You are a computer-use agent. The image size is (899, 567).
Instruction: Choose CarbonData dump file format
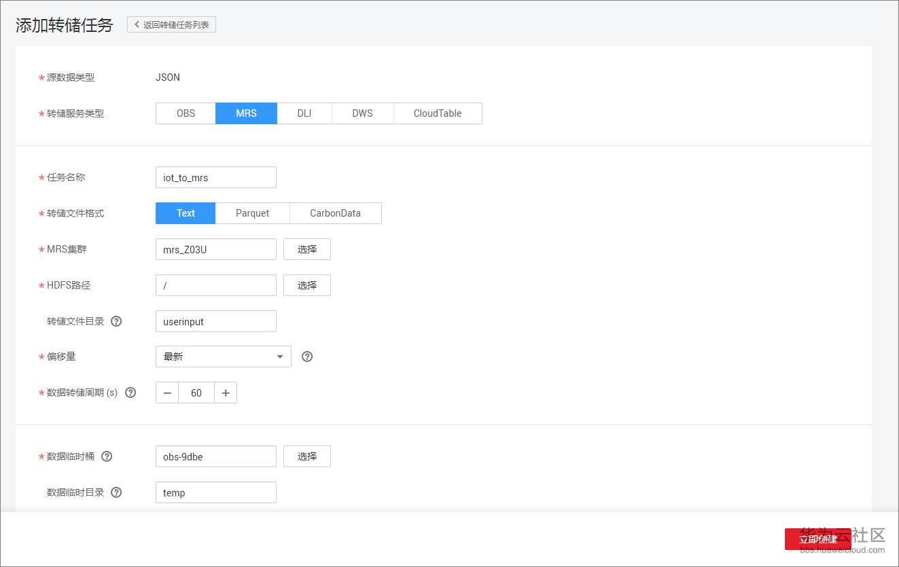[x=335, y=213]
